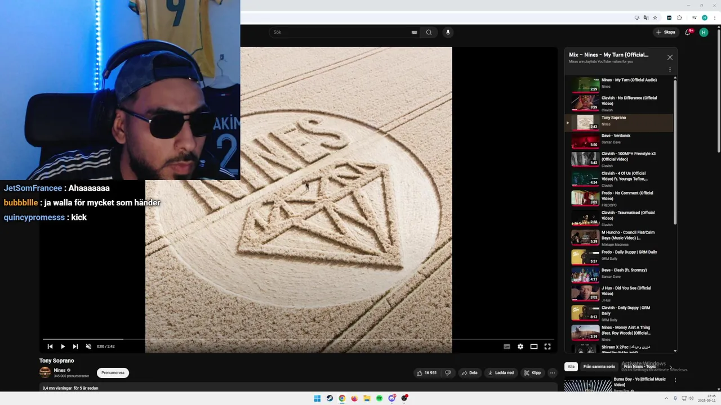
Task: Share the video using Dela
Action: click(x=469, y=373)
